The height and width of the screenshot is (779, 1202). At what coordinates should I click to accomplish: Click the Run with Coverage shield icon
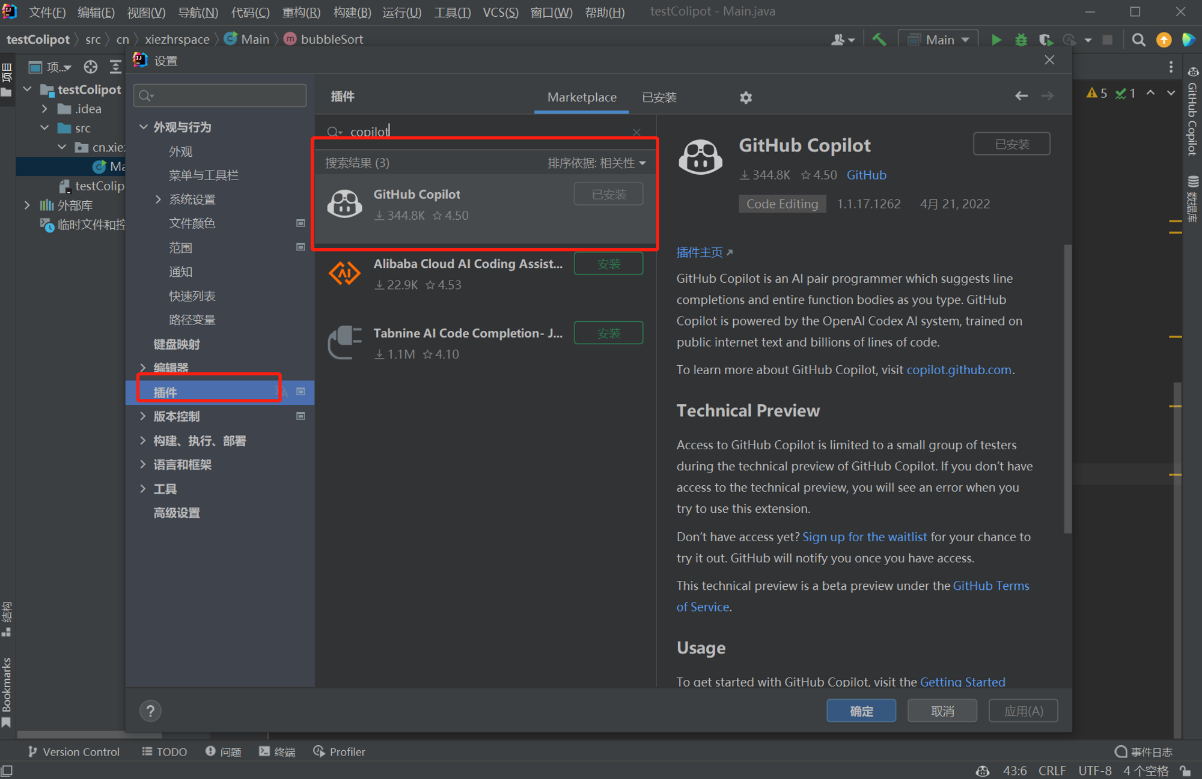click(x=1045, y=40)
